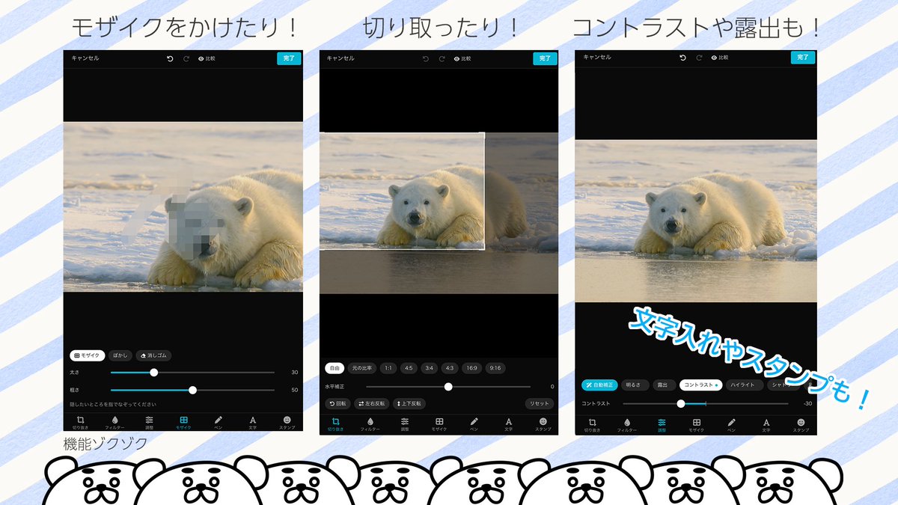Click キャンセル in mosaic screen
Screen dimensions: 898x505
pyautogui.click(x=85, y=58)
